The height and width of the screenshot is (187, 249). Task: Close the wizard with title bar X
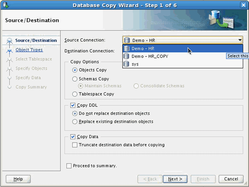point(243,5)
